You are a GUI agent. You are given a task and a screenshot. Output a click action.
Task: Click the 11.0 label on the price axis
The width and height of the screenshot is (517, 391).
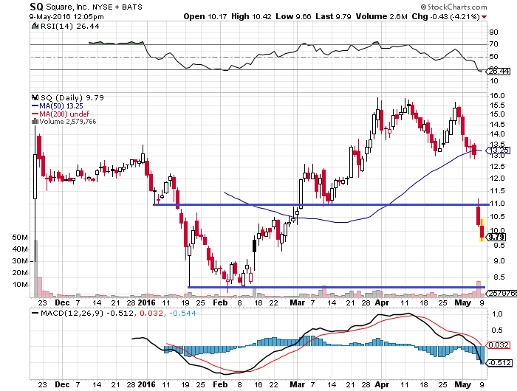click(x=497, y=204)
